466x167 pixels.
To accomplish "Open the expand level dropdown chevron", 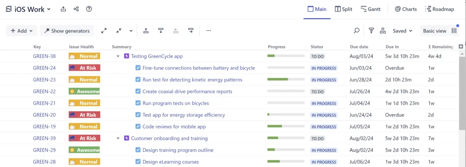I will [x=131, y=31].
